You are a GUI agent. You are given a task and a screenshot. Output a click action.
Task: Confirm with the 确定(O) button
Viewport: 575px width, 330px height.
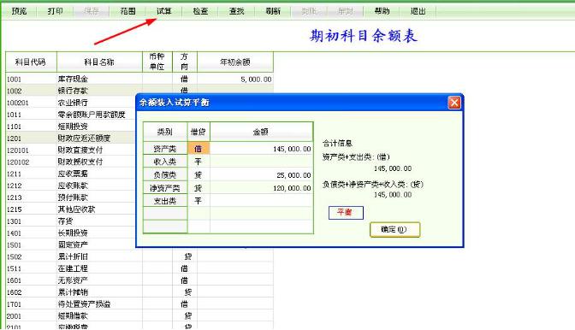395,230
